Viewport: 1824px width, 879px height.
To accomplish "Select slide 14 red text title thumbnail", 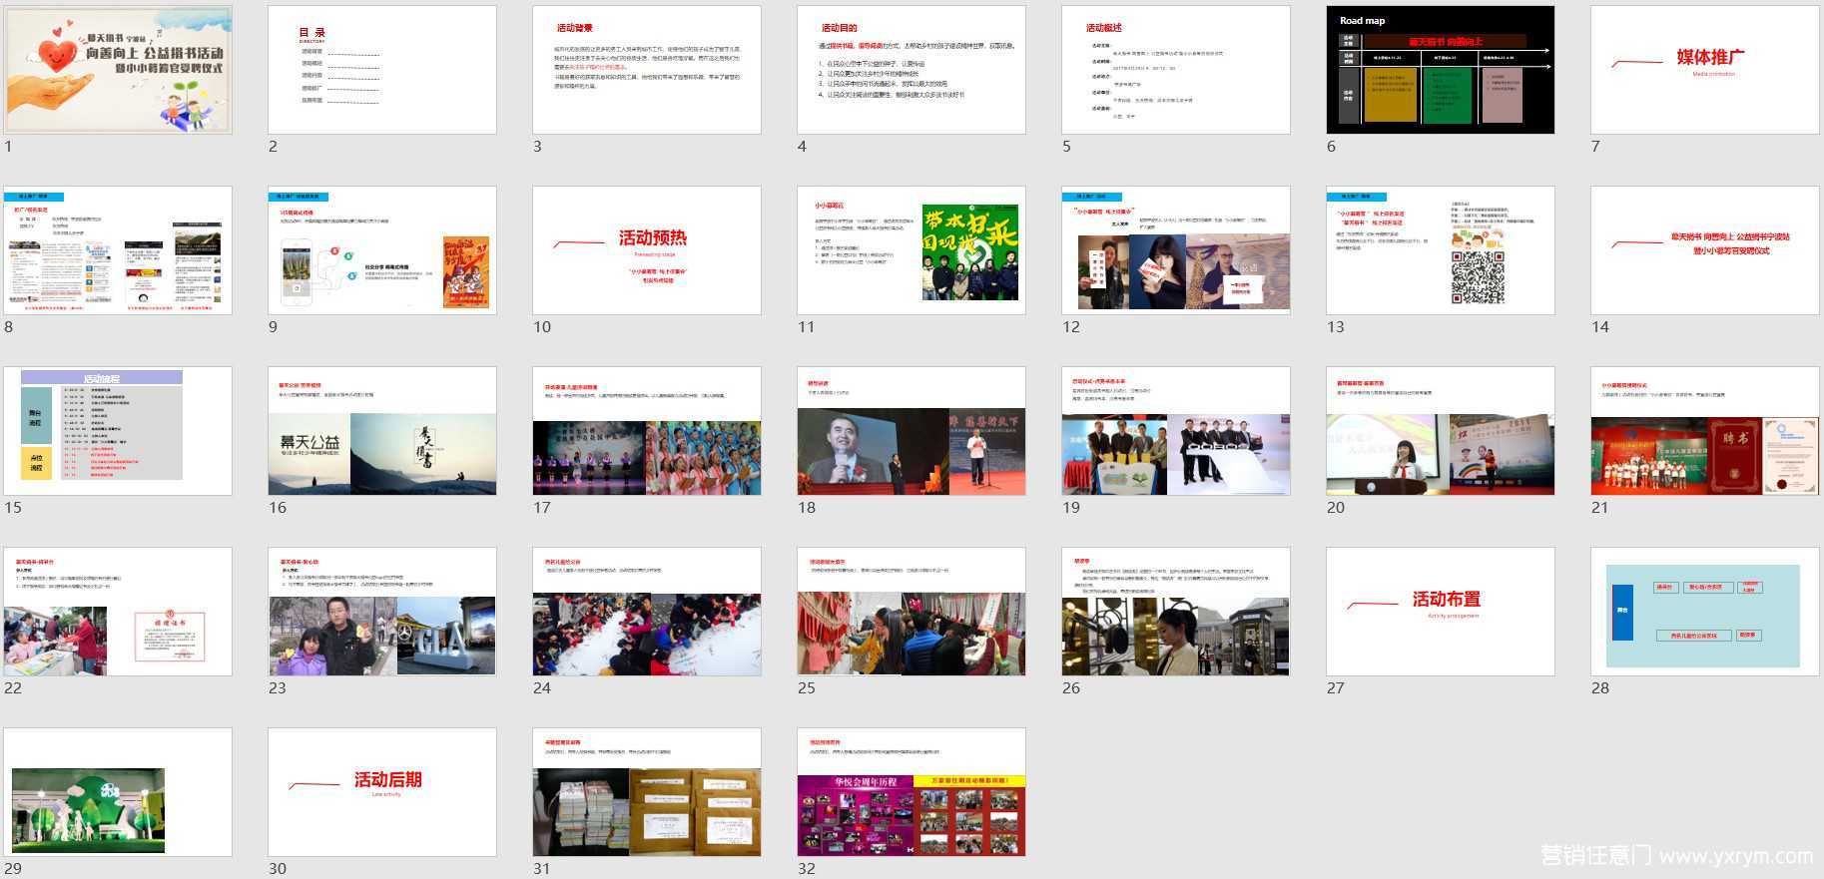I will click(1705, 250).
